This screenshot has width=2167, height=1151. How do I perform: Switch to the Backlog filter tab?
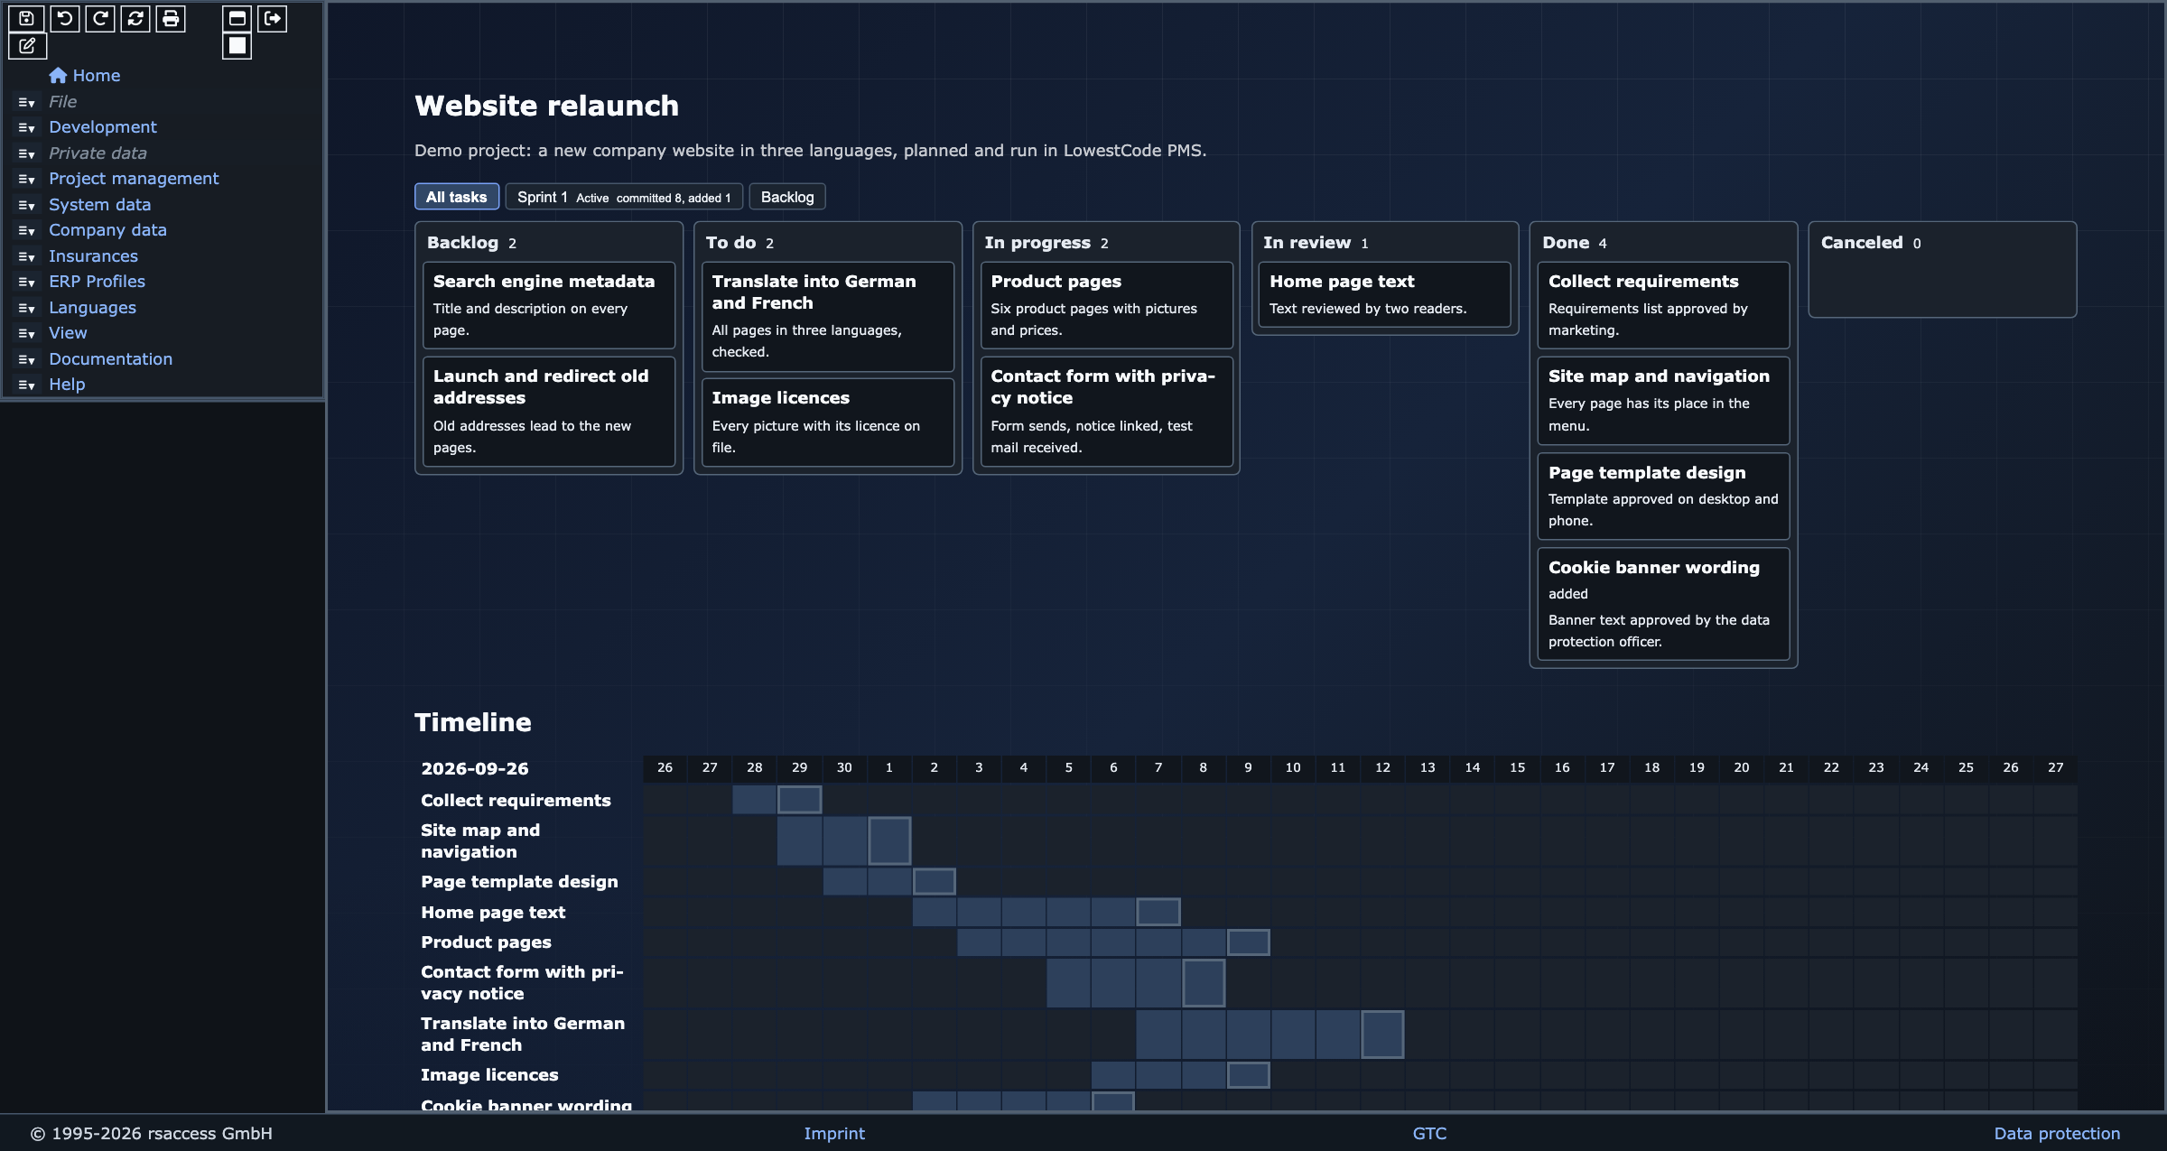787,197
